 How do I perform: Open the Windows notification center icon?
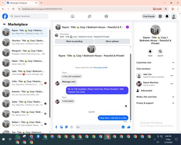click(176, 139)
